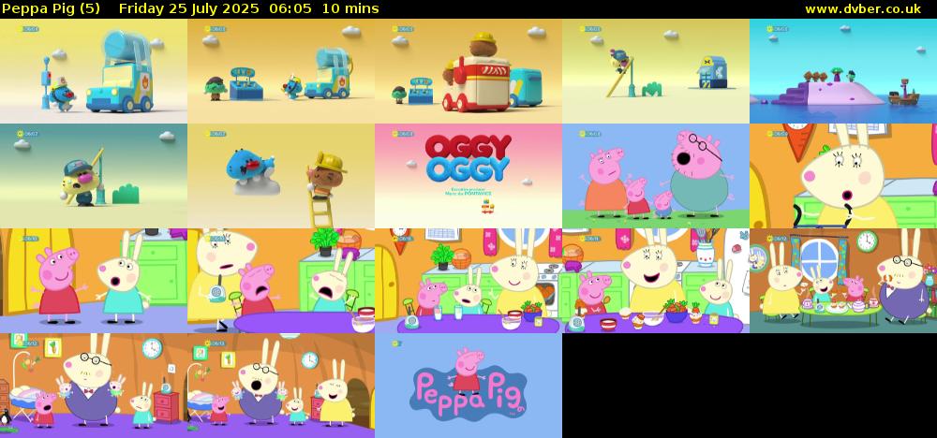
Task: Click the "Peppa Pig (5)" title text
Action: click(51, 9)
